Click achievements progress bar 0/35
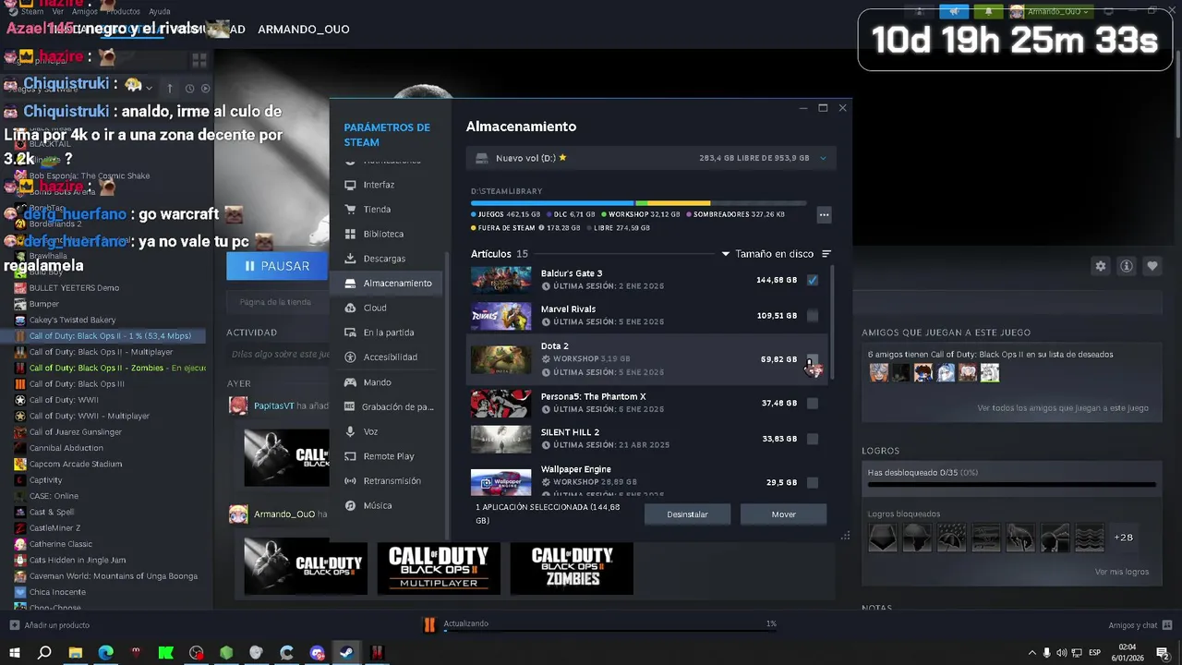 pos(1011,483)
